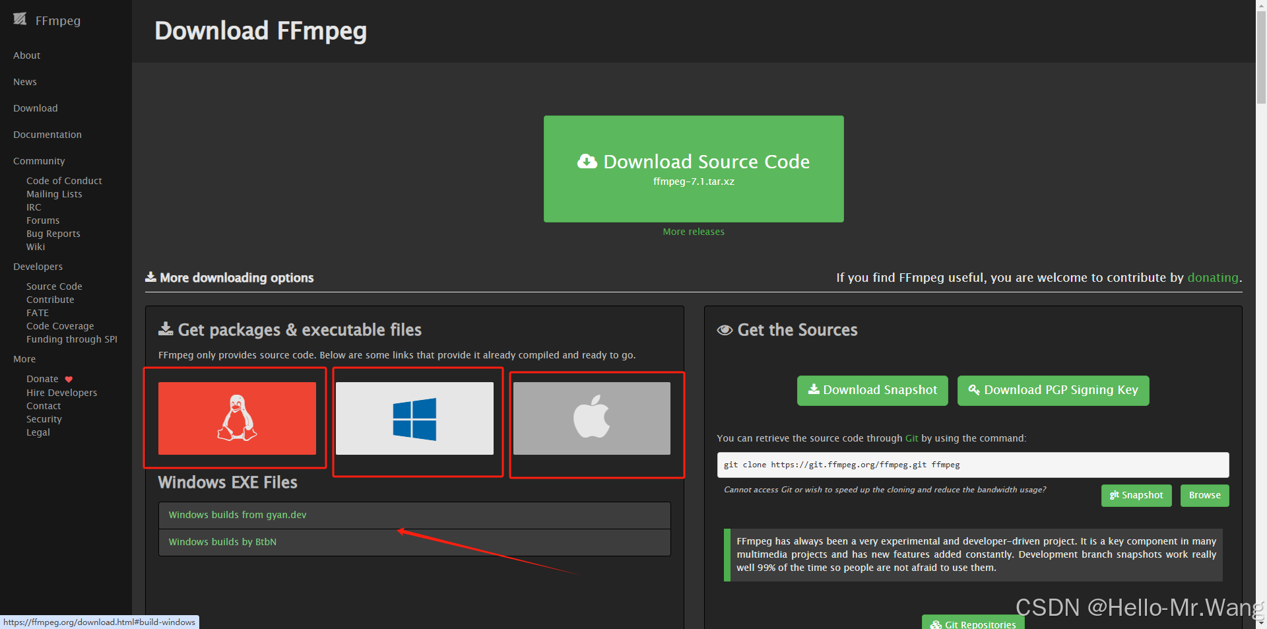Open the Legal link
Viewport: 1267px width, 629px height.
point(38,432)
